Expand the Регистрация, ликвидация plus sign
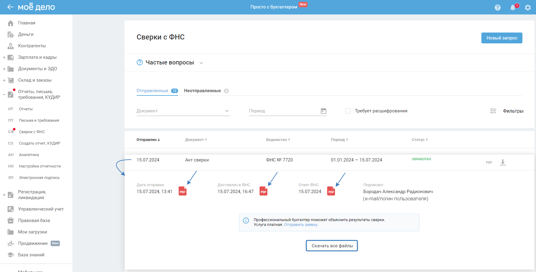The width and height of the screenshot is (536, 272). point(4,195)
